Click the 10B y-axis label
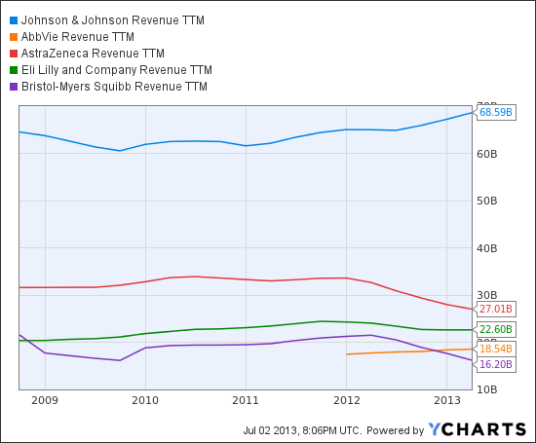 click(x=486, y=389)
